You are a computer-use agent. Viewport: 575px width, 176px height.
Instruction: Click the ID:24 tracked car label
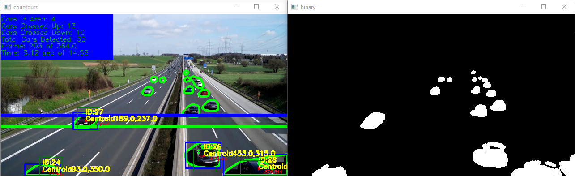click(x=51, y=162)
